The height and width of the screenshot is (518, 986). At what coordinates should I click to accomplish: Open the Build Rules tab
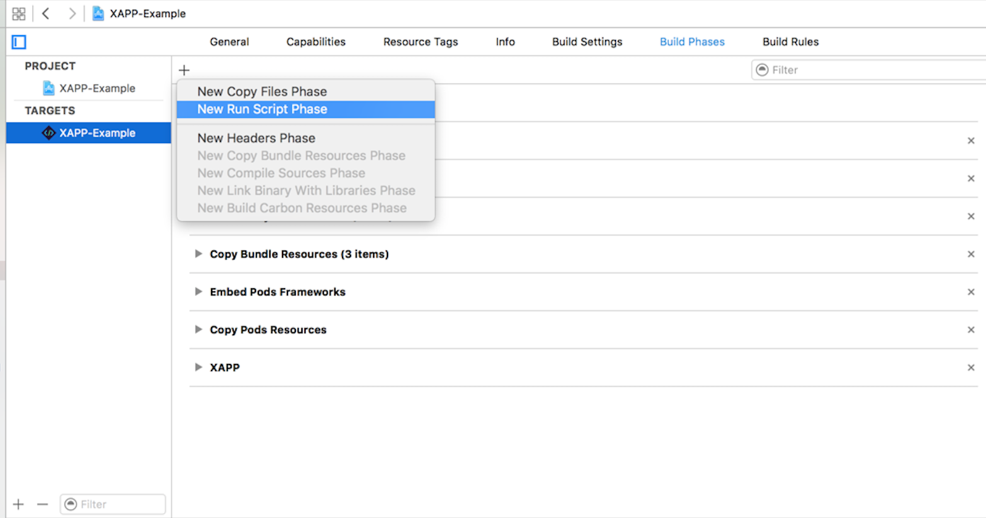pos(791,42)
